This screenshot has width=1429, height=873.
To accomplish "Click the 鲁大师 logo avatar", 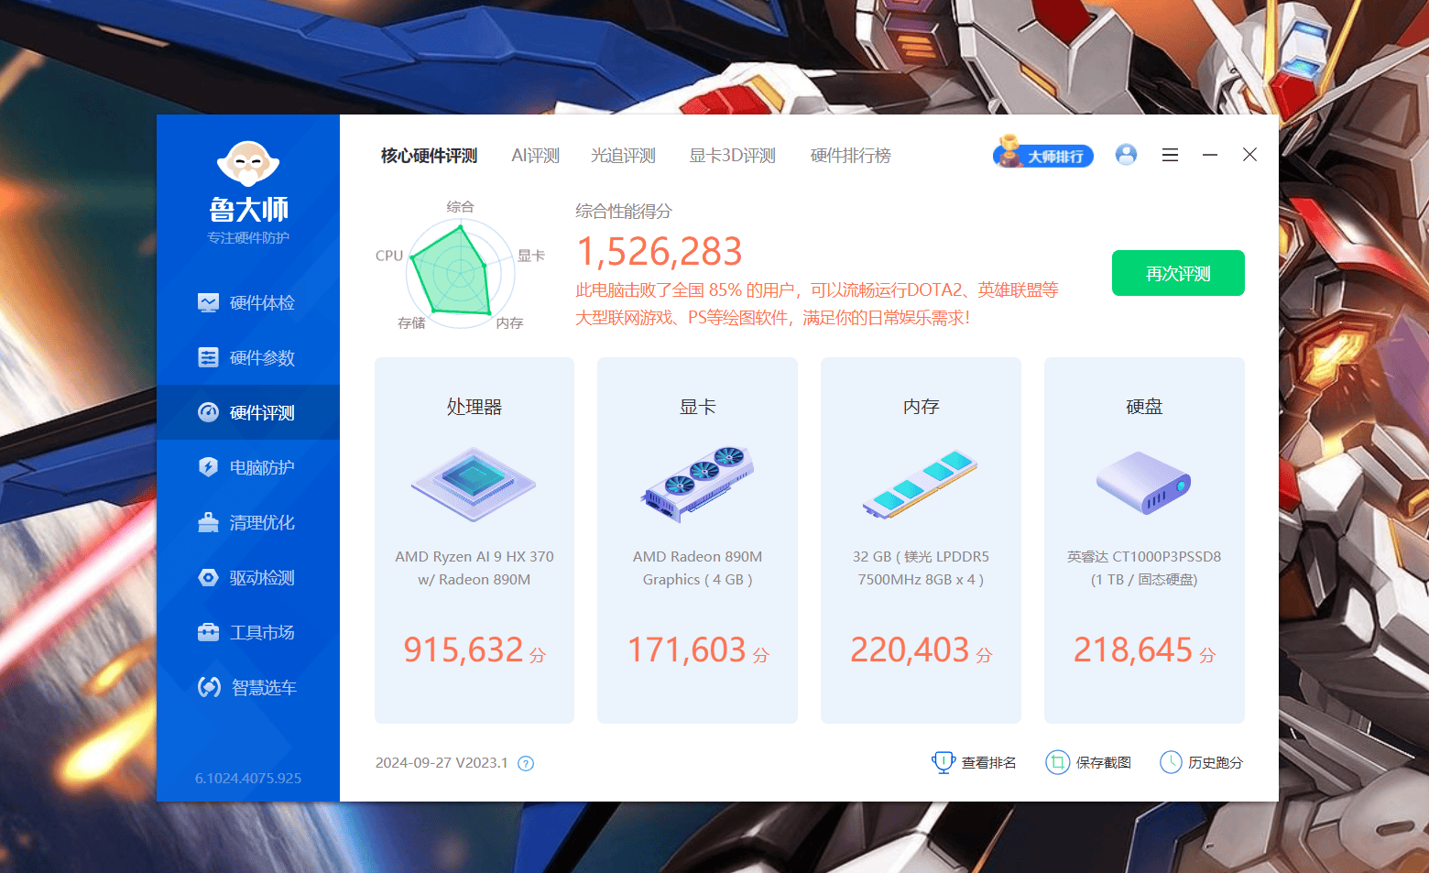I will 248,164.
